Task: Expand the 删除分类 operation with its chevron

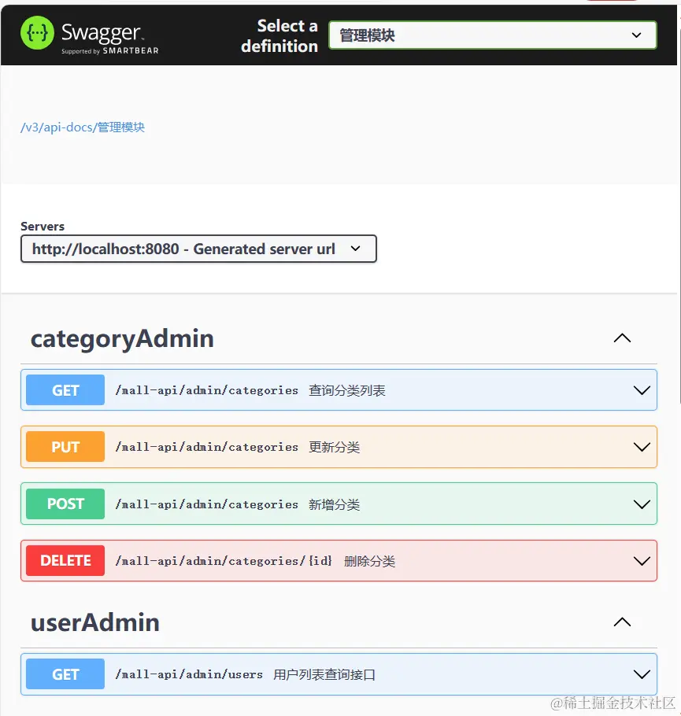Action: coord(642,561)
